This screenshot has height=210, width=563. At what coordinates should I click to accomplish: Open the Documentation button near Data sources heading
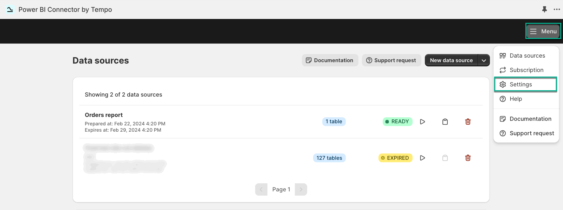tap(330, 60)
